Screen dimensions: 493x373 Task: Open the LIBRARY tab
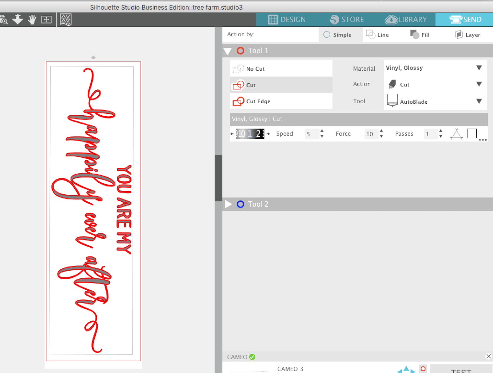(406, 19)
